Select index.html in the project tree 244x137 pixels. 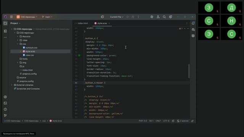(x=26, y=70)
